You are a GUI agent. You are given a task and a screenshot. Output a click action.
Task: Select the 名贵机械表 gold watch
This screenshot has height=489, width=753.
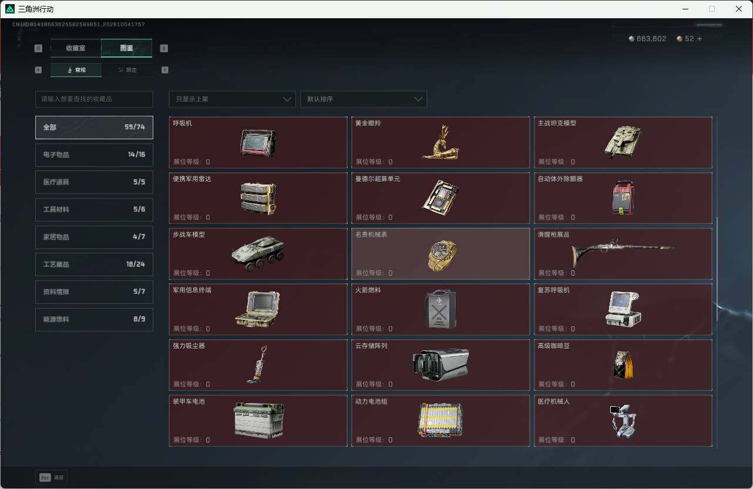pyautogui.click(x=441, y=254)
